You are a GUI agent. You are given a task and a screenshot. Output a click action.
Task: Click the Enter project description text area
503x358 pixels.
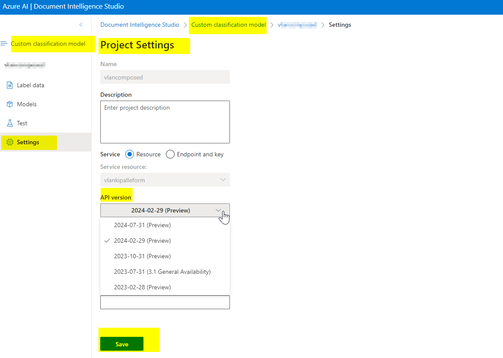(165, 122)
